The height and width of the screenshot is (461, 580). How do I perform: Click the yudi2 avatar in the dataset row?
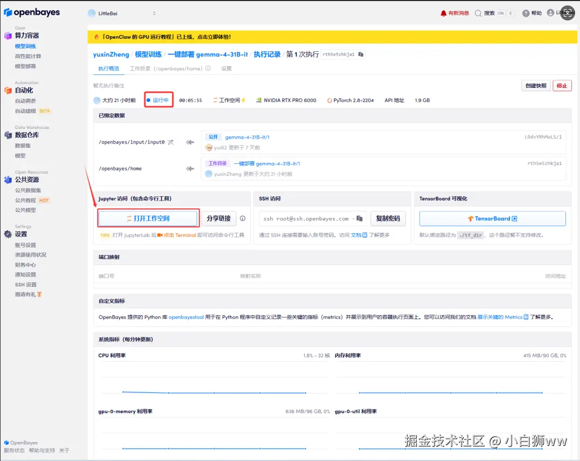[x=208, y=147]
